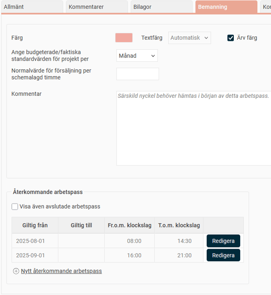Click the 'Giltig till' column header

click(x=81, y=225)
